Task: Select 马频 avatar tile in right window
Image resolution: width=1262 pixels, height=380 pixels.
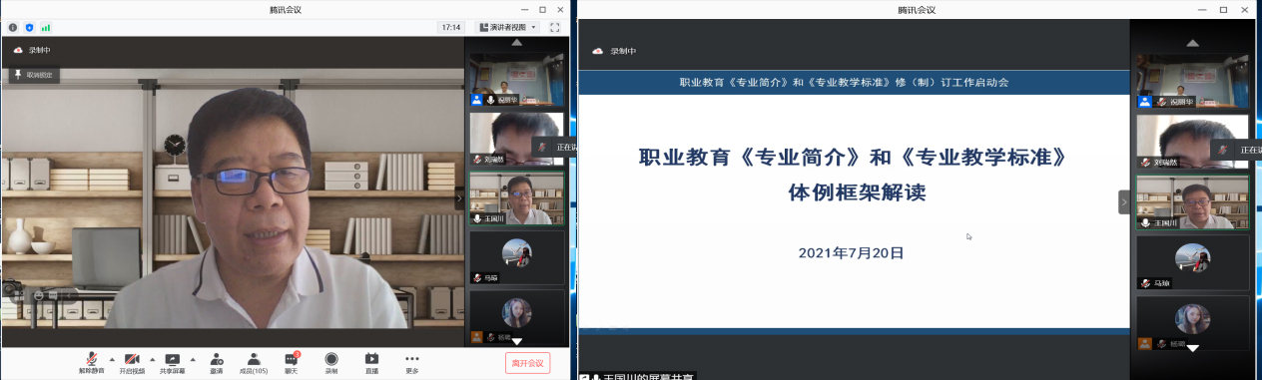Action: (1192, 262)
